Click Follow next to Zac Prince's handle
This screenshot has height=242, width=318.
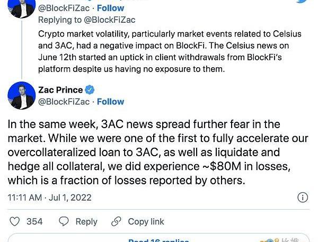click(110, 102)
